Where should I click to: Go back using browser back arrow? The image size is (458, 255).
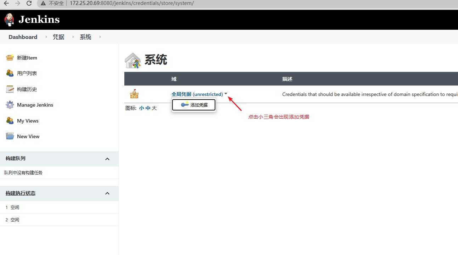point(6,4)
